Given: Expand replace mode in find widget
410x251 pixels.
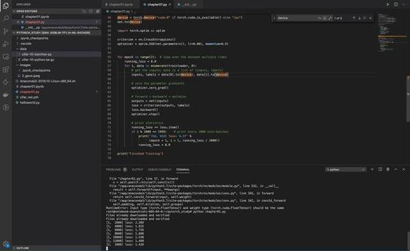Looking at the screenshot, I should (275, 18).
